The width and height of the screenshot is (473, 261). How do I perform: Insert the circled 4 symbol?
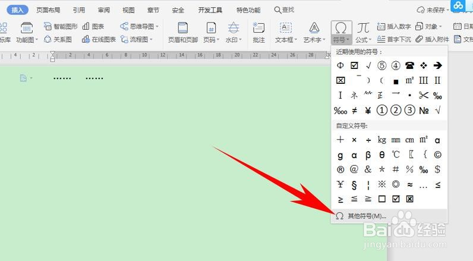396,65
